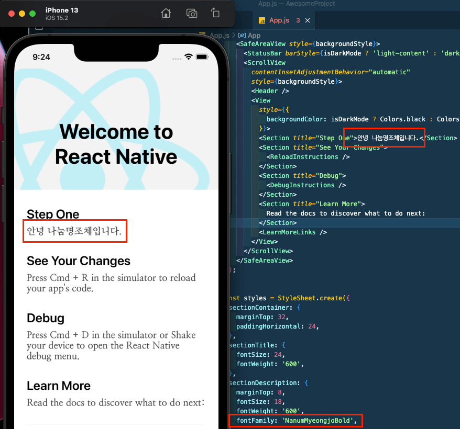The width and height of the screenshot is (460, 429).
Task: Click the Section title="Debug" line
Action: click(302, 176)
